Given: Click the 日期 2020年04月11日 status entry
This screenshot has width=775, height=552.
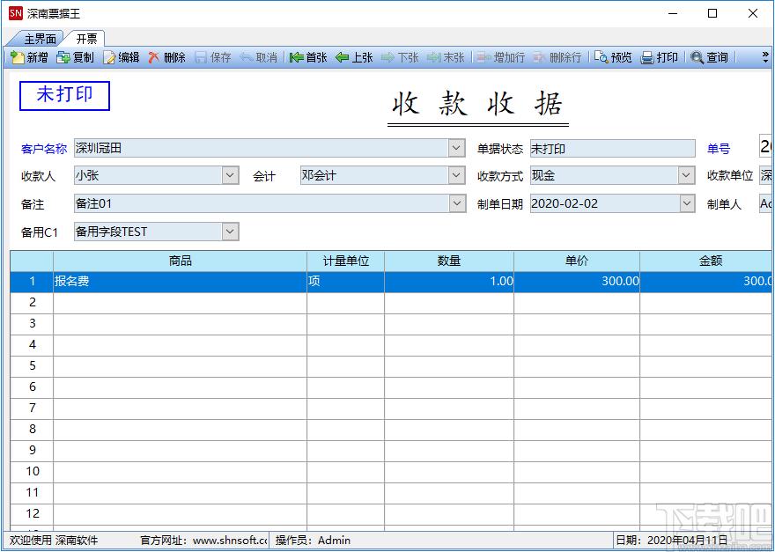Looking at the screenshot, I should [x=671, y=541].
